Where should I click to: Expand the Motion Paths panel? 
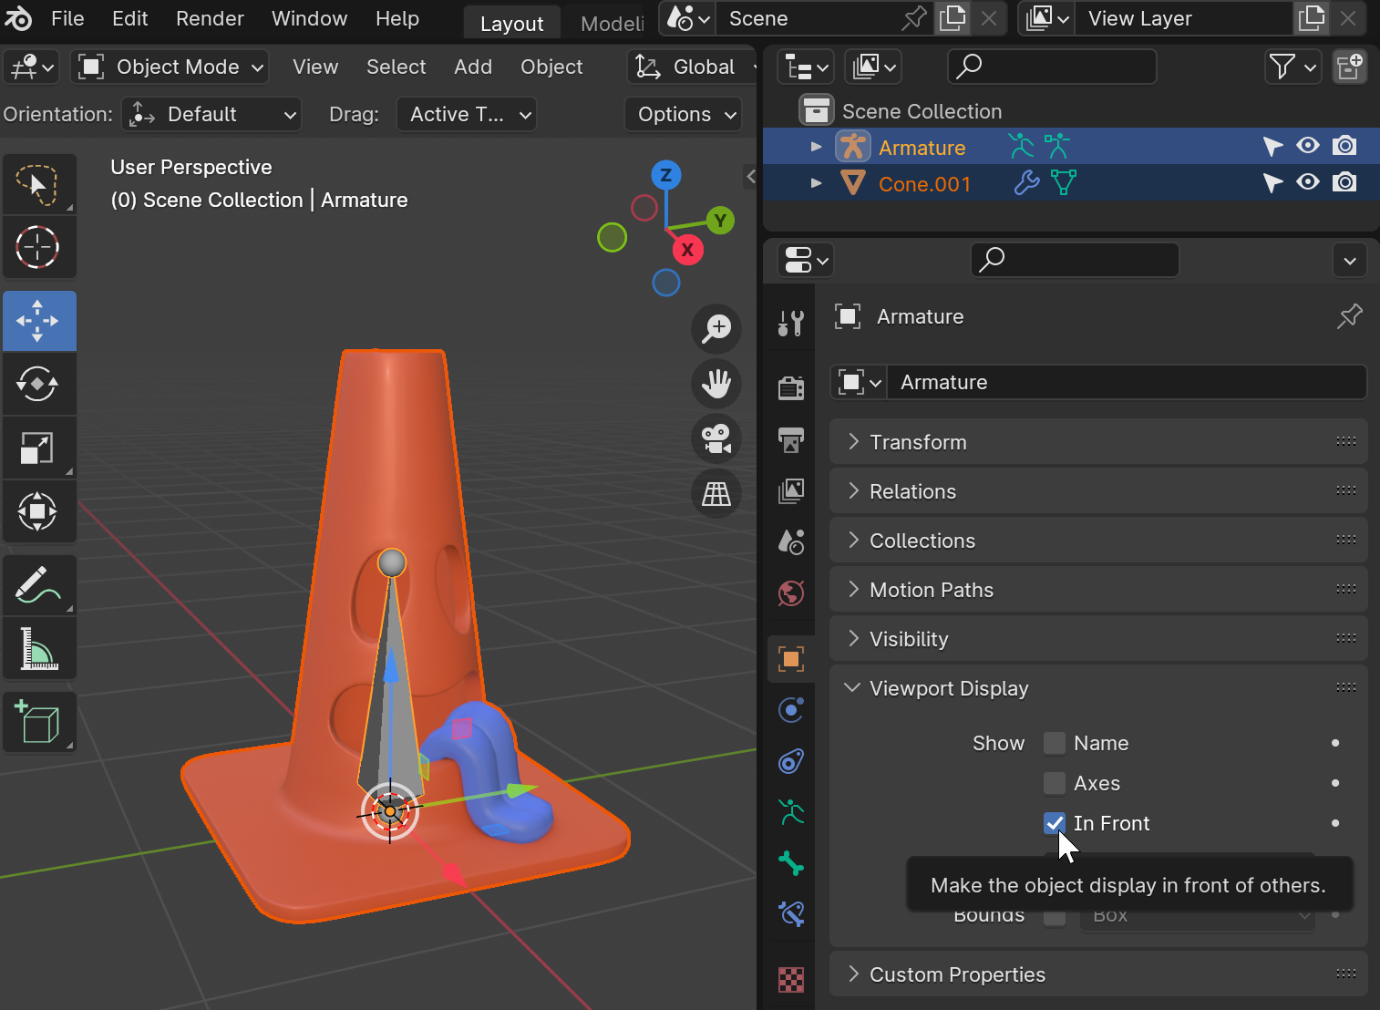[x=1098, y=590]
